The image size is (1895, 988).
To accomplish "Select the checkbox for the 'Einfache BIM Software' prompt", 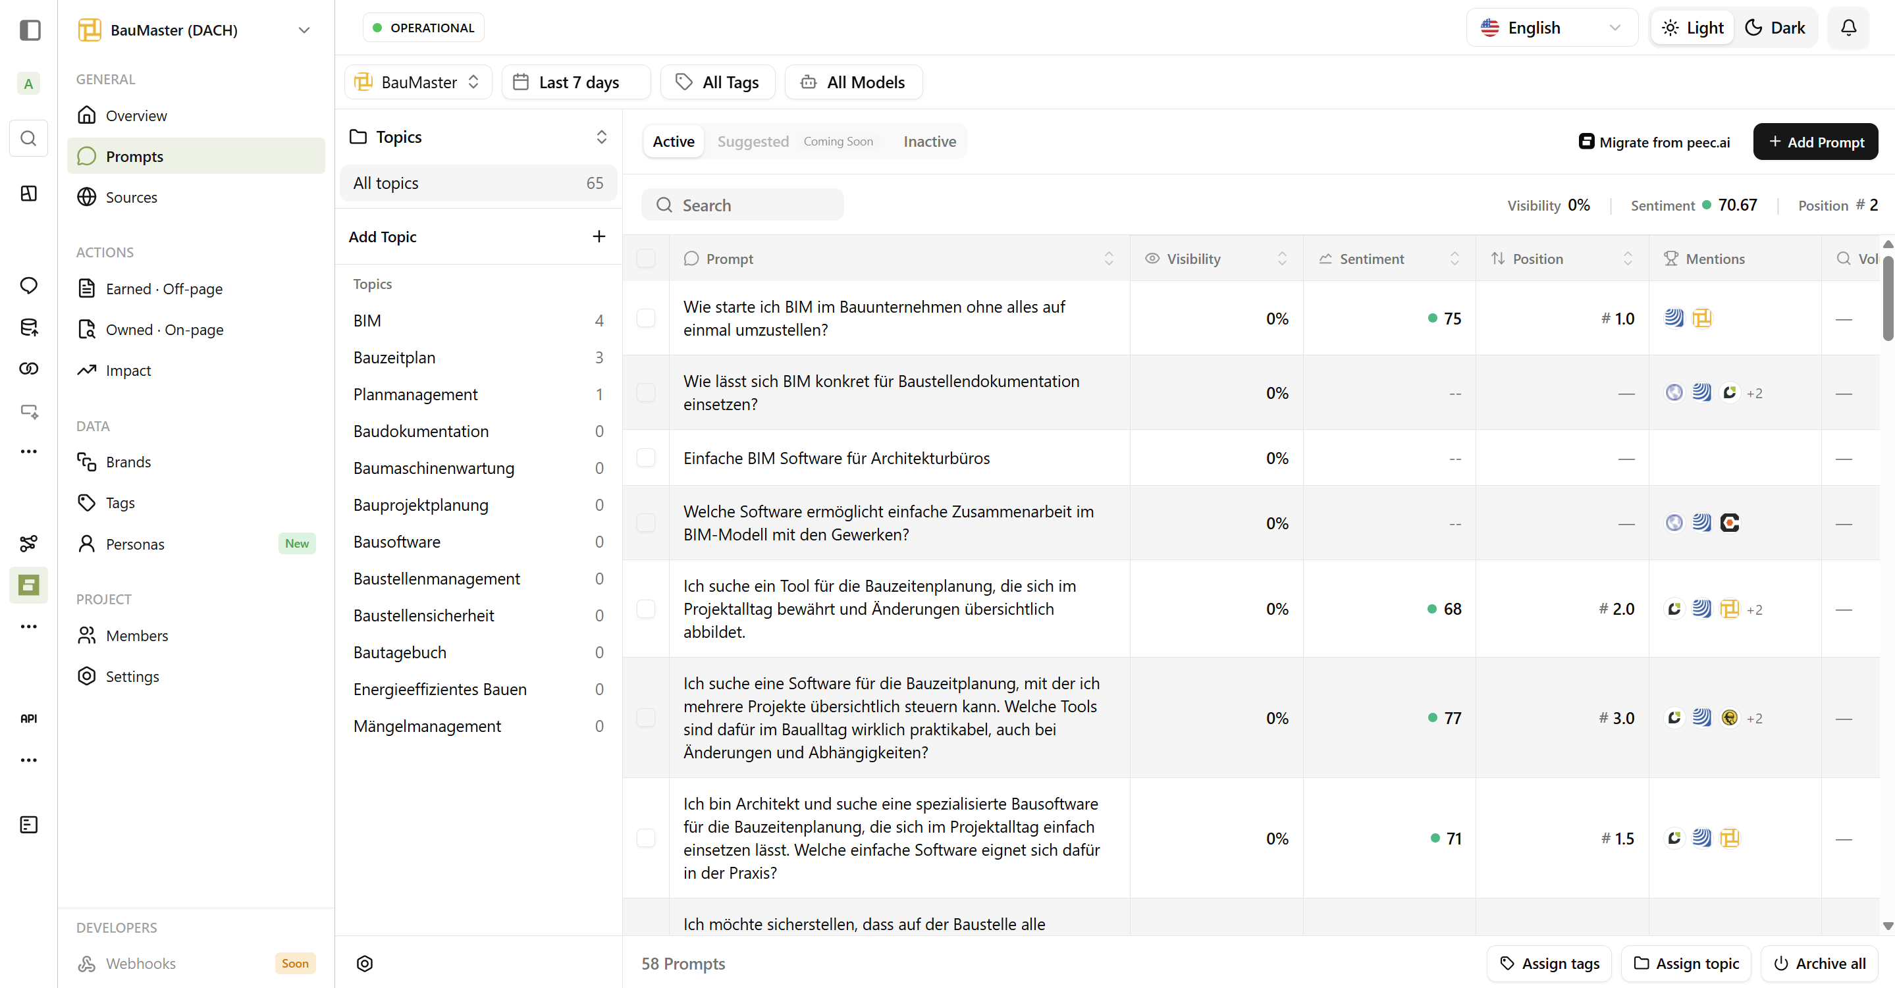I will pyautogui.click(x=646, y=457).
